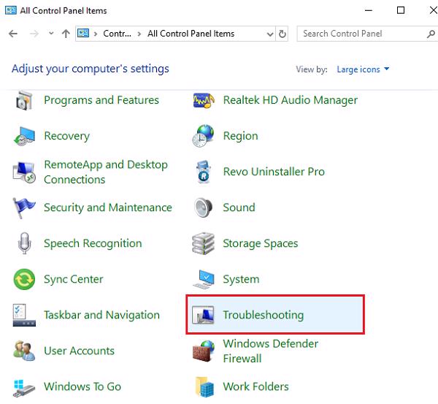438x404 pixels.
Task: Click the Troubleshooting icon
Action: [x=204, y=315]
